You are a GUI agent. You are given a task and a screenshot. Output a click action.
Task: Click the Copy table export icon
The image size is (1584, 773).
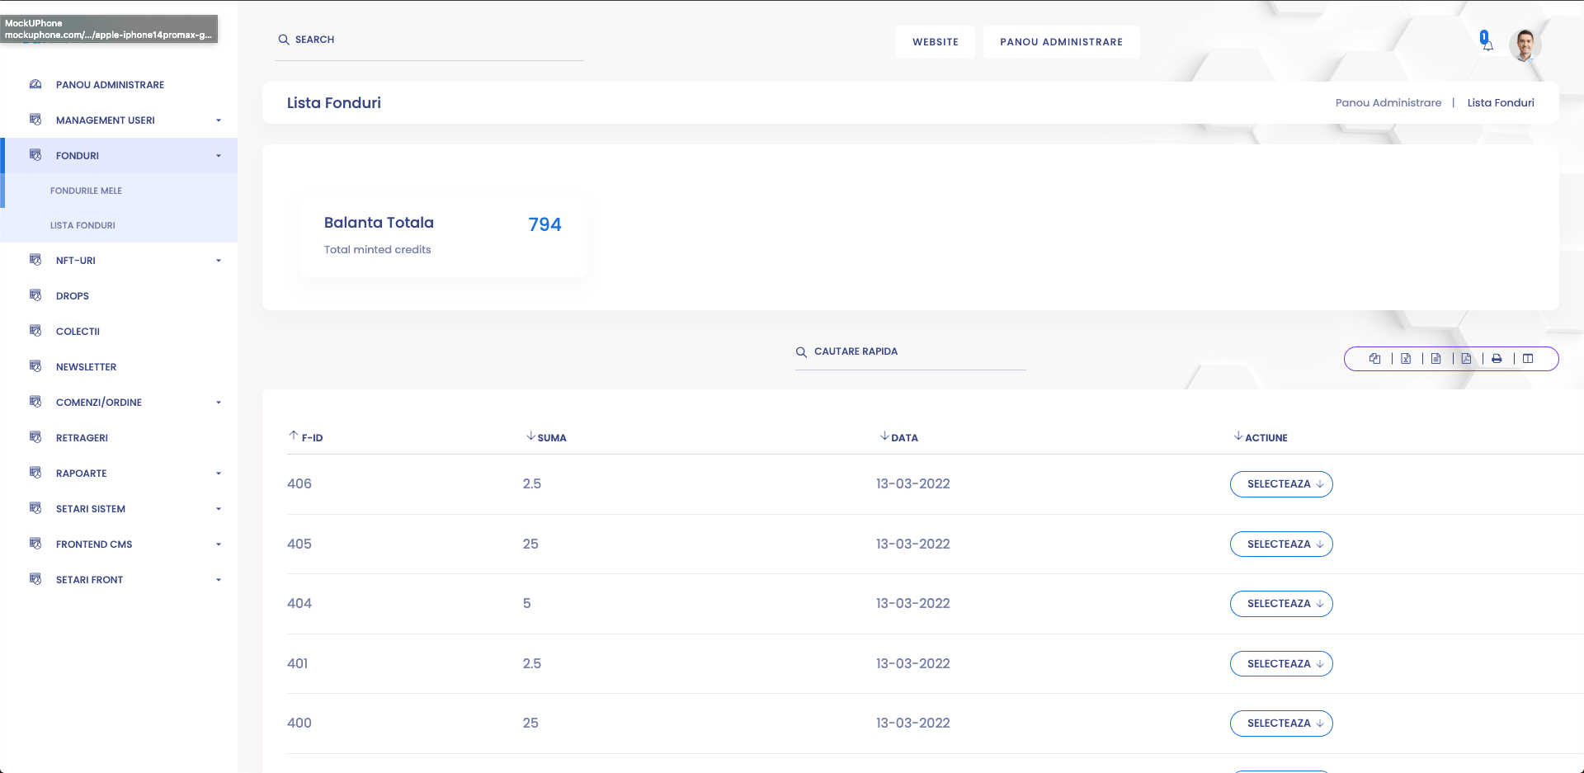[1374, 359]
